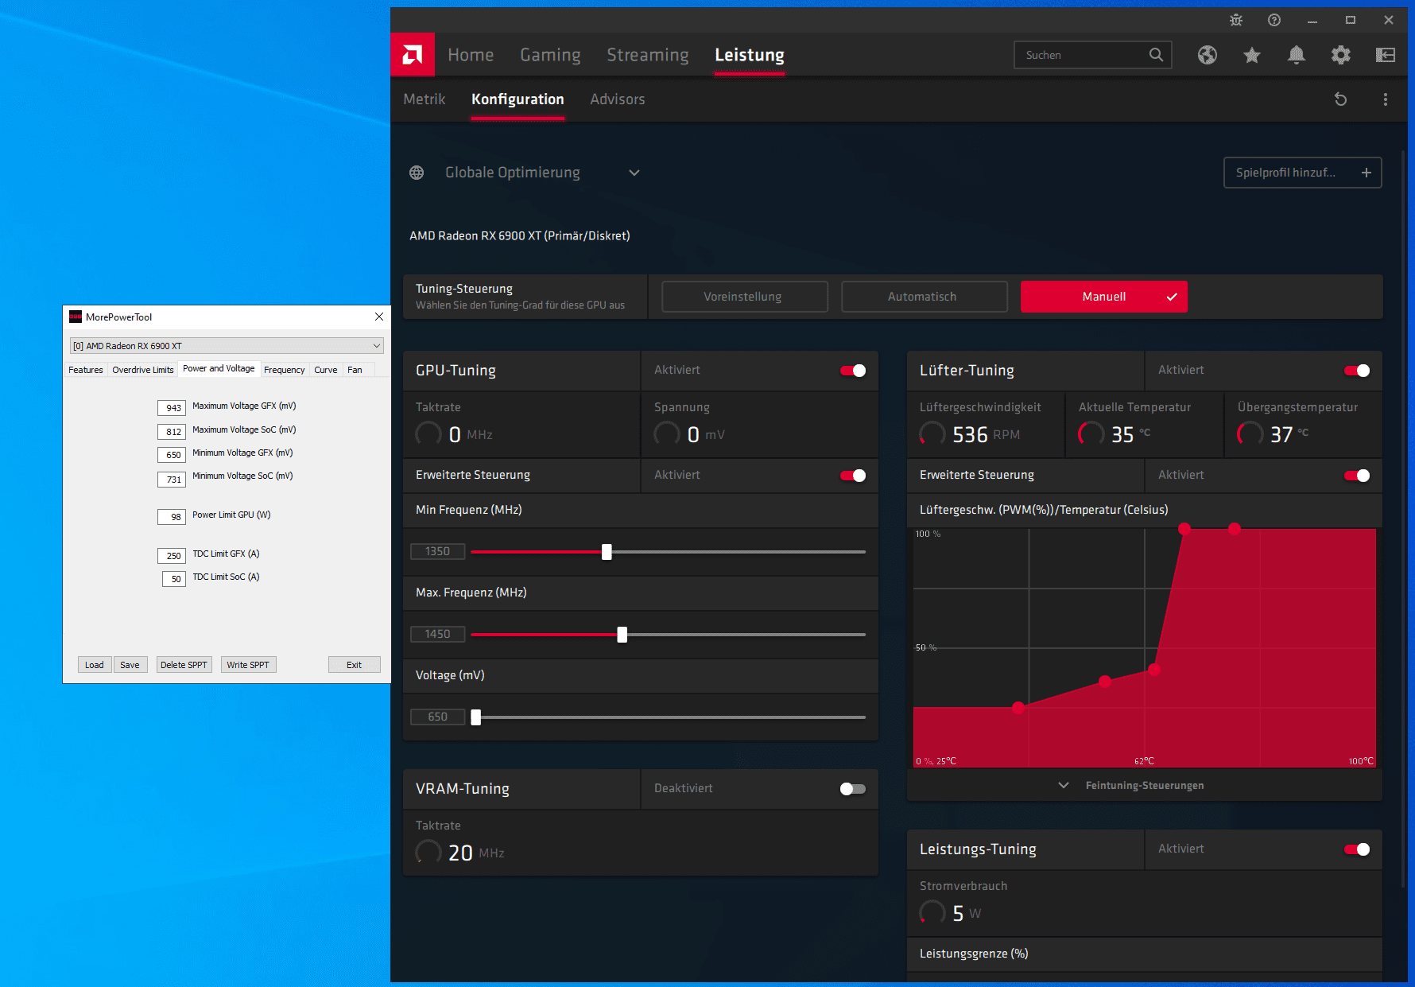This screenshot has width=1415, height=987.
Task: Switch to Advisors subtab
Action: pyautogui.click(x=618, y=99)
